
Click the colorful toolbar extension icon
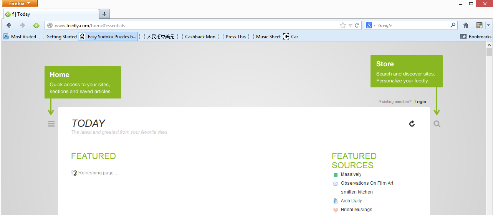[480, 26]
